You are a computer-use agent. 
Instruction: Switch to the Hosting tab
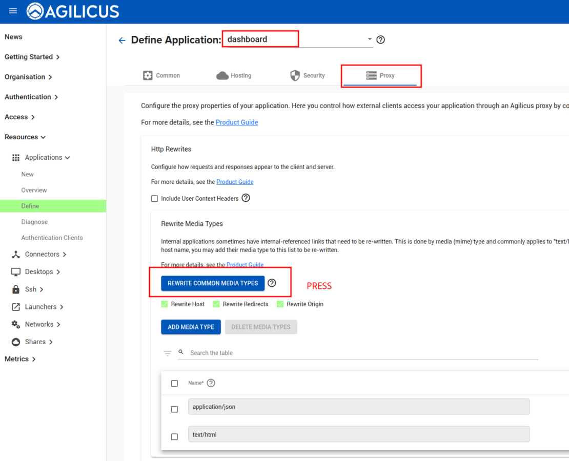point(234,75)
